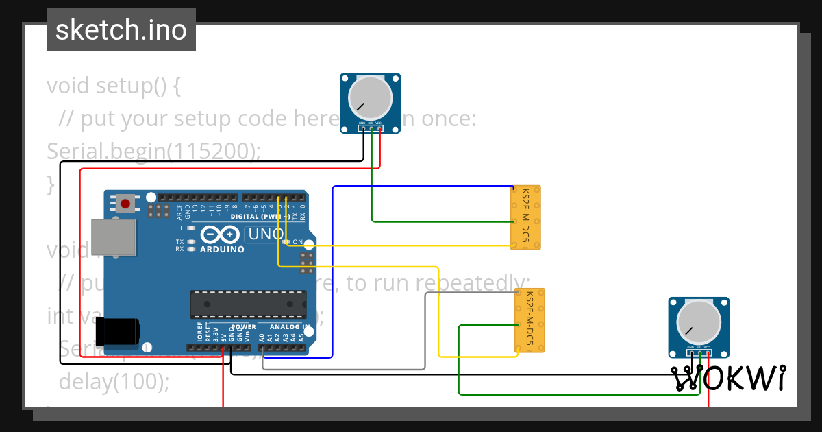The width and height of the screenshot is (822, 432).
Task: Click the SIG pin of the top potentiometer
Action: click(x=371, y=128)
